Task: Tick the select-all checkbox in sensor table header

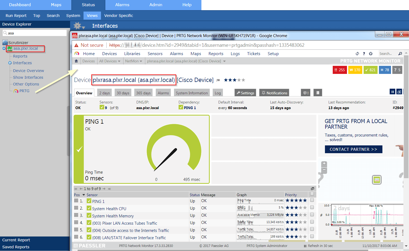Action: [x=312, y=194]
